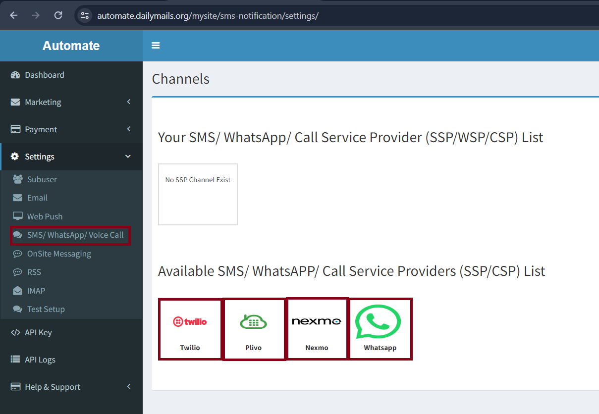Collapse the Settings menu chevron
This screenshot has width=599, height=414.
(128, 156)
